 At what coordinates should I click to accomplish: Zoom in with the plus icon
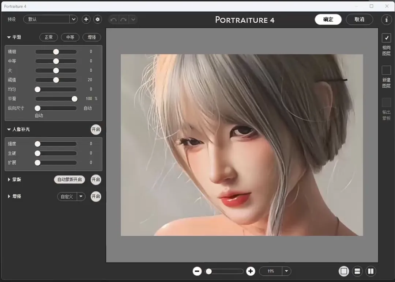tap(251, 271)
